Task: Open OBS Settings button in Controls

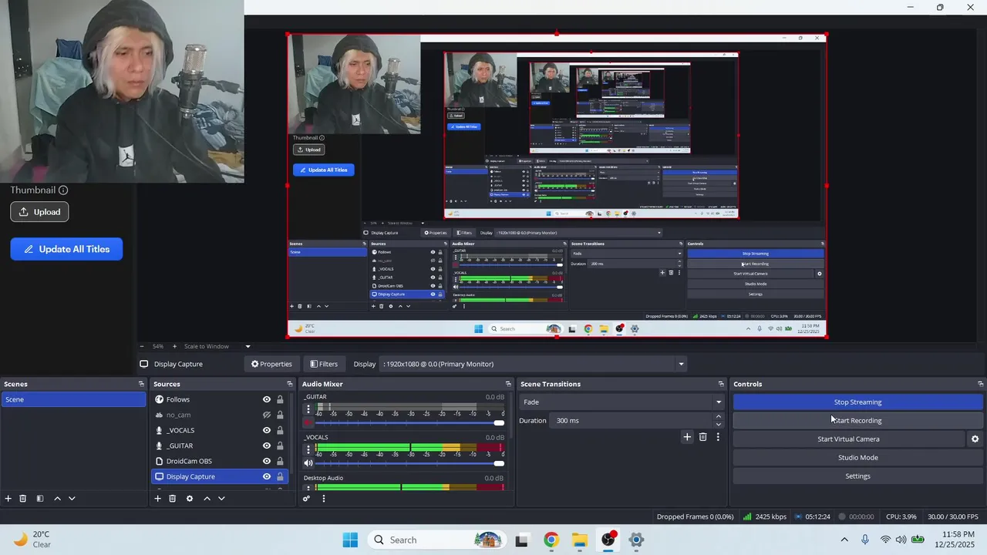Action: [857, 476]
